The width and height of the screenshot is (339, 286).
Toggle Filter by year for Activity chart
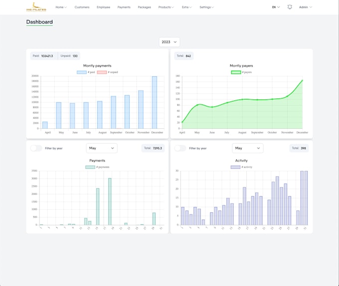coord(180,148)
